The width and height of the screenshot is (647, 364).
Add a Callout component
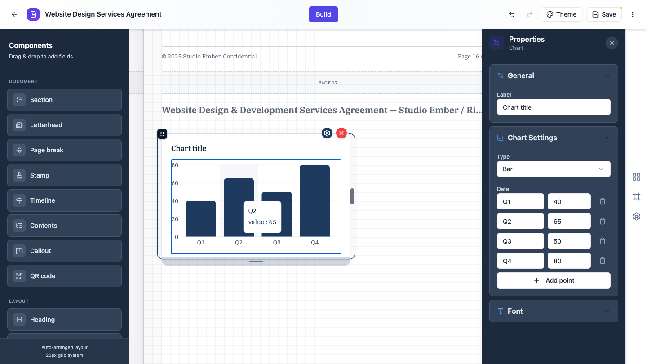(x=64, y=251)
